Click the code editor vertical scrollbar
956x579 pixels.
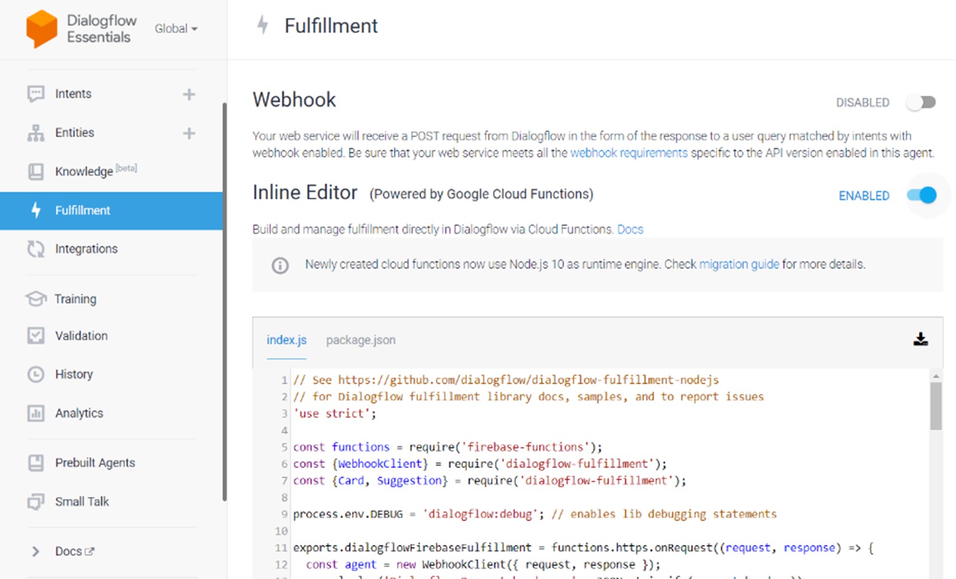click(935, 406)
